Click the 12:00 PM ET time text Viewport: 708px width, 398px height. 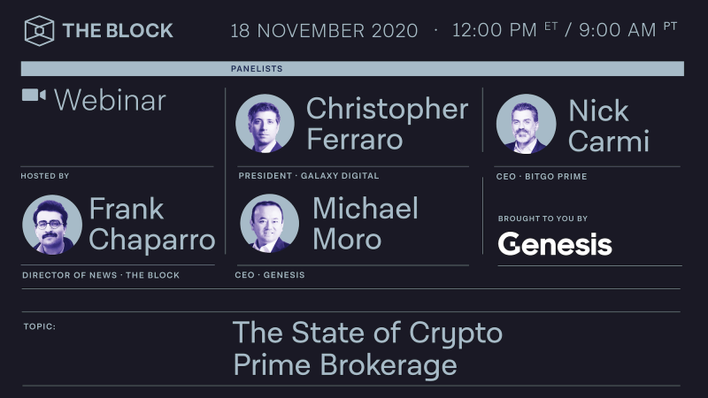(505, 30)
